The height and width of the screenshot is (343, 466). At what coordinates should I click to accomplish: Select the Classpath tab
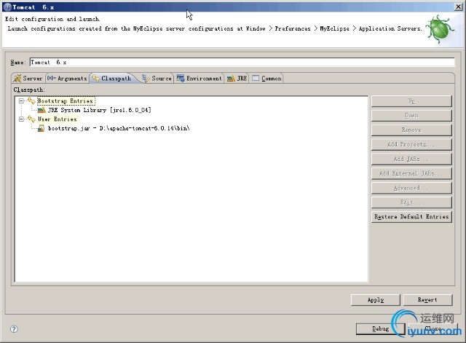click(x=113, y=79)
